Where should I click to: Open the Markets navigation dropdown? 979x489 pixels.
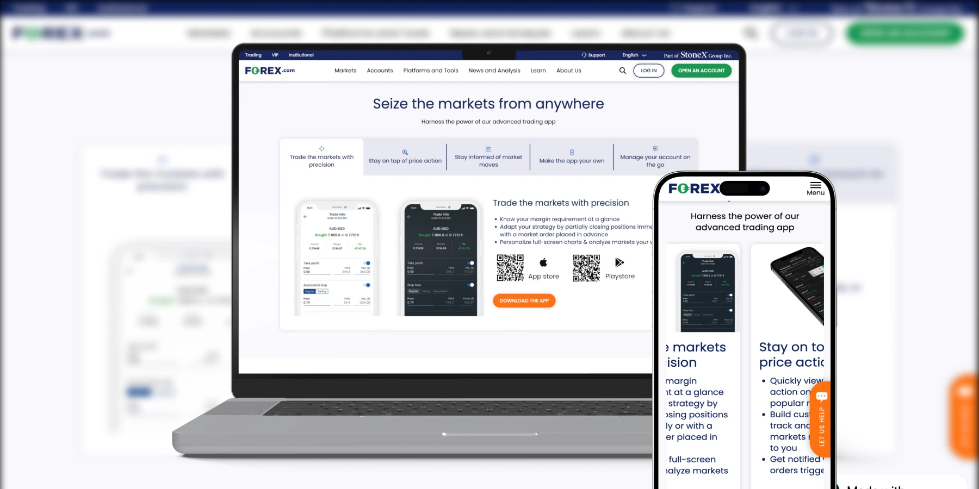[x=345, y=70]
